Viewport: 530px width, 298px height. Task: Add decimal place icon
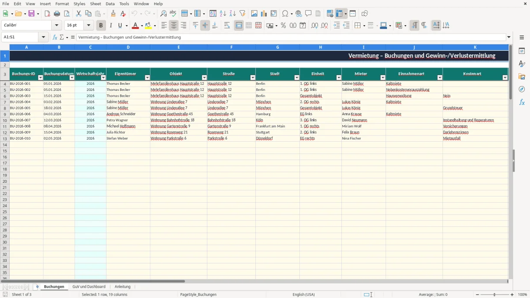pos(314,26)
